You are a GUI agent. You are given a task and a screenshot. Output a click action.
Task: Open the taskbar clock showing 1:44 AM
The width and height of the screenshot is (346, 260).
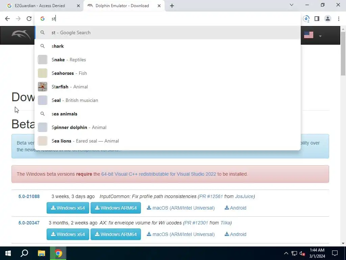317,253
